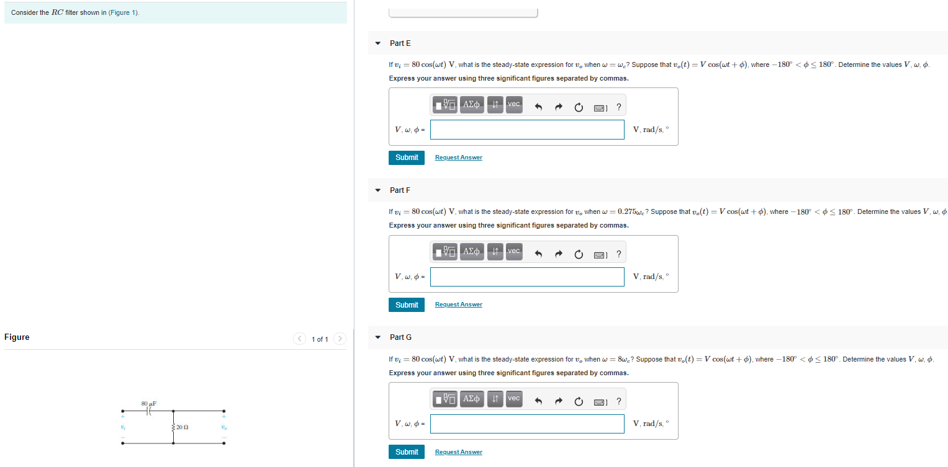
Task: Open the Figure 1 link in problem statement
Action: 123,12
